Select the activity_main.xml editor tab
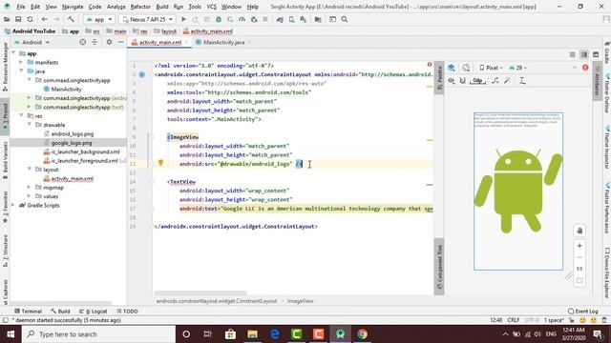 tap(160, 42)
